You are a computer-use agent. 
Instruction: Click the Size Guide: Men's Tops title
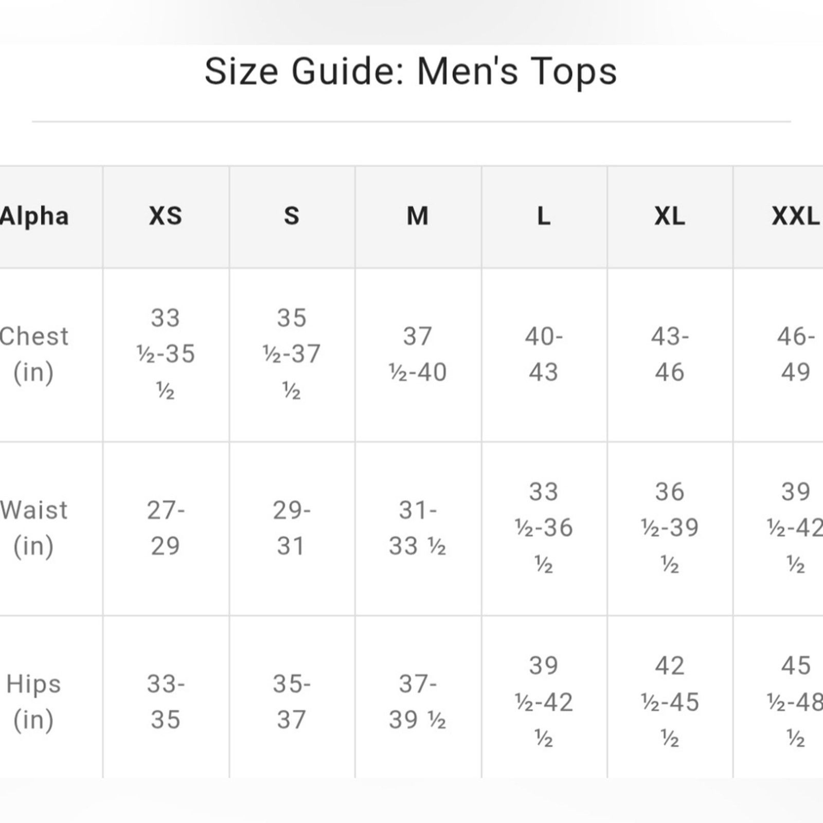(x=410, y=71)
